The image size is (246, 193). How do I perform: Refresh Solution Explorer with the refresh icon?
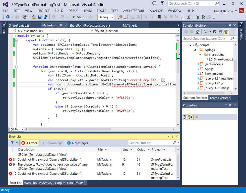pyautogui.click(x=215, y=32)
